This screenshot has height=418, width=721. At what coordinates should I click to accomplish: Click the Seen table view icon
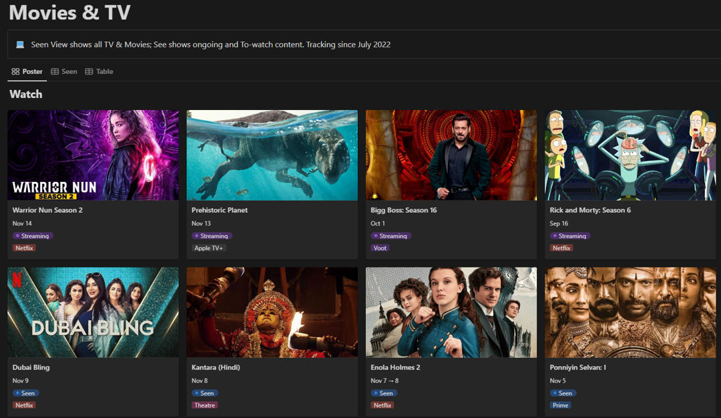pos(55,71)
